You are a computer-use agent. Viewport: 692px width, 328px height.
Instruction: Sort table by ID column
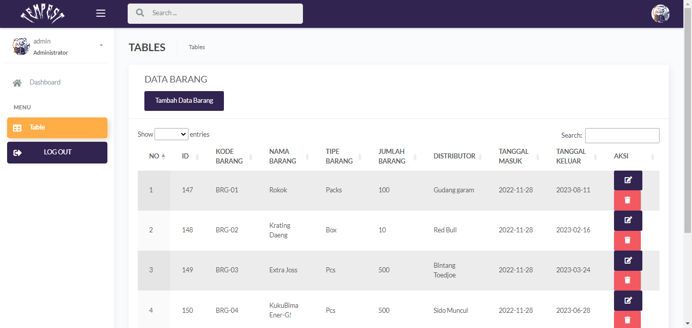[x=187, y=156]
